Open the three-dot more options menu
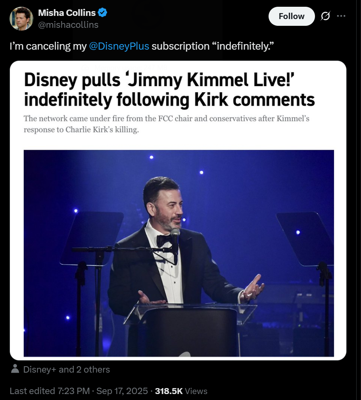Screen dimensions: 361x400 pyautogui.click(x=341, y=16)
